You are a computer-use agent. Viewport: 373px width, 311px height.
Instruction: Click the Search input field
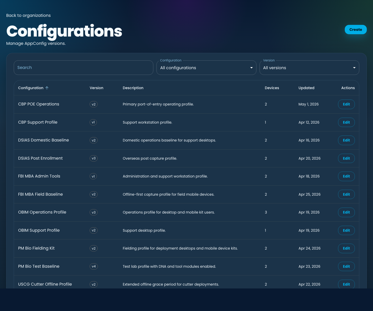click(83, 68)
